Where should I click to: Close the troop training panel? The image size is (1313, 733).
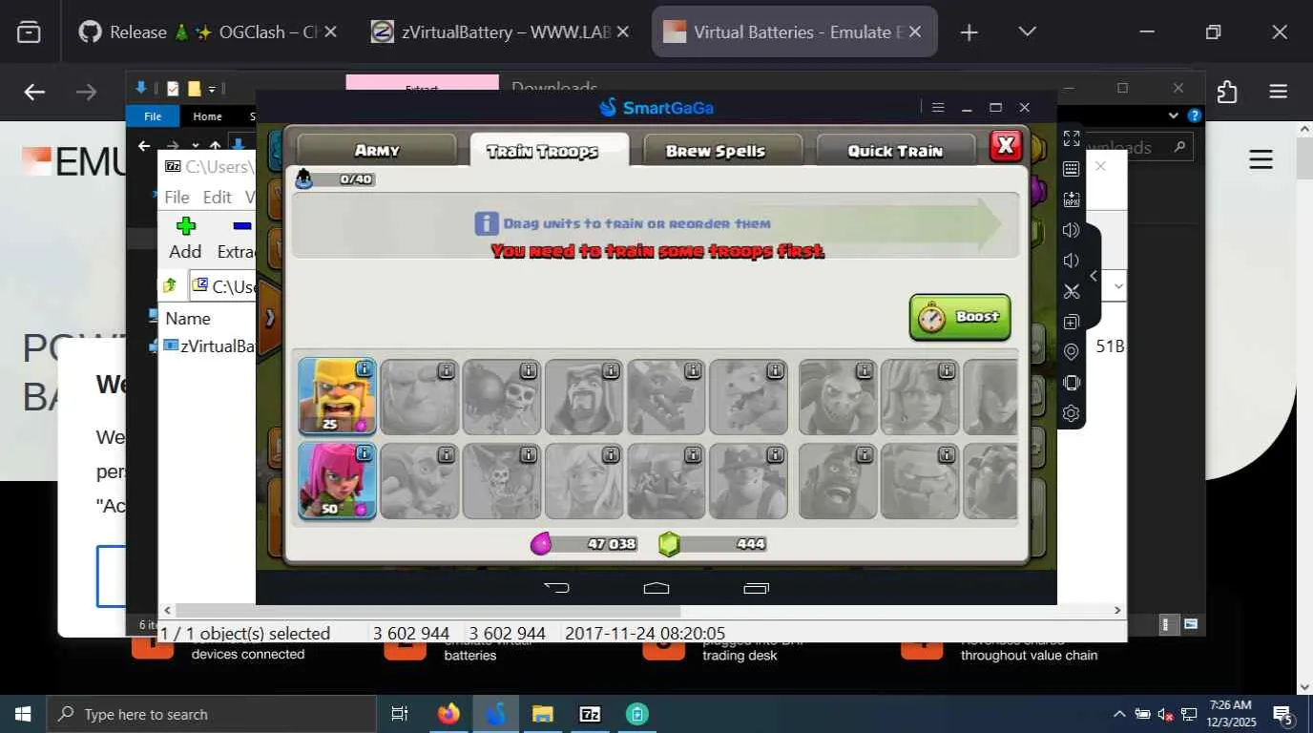pyautogui.click(x=1006, y=146)
